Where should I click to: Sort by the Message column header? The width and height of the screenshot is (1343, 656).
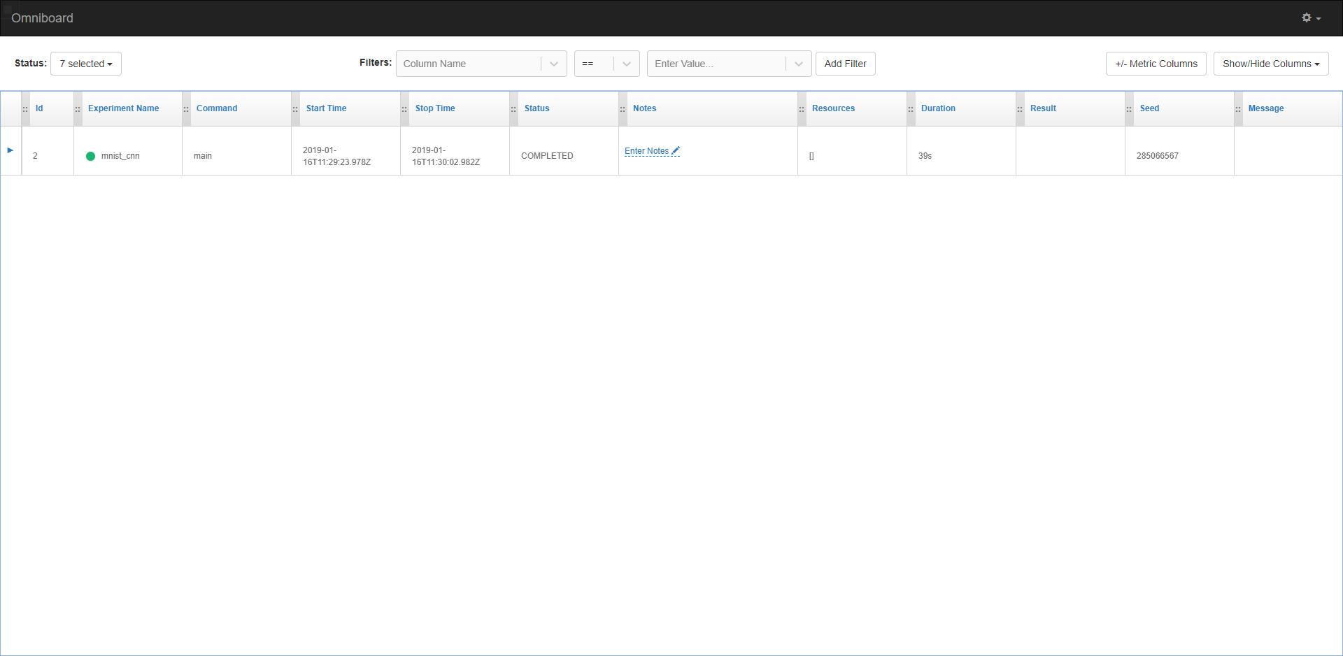1266,108
